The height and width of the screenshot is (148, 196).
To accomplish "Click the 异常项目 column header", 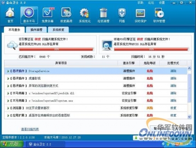I will (x=61, y=63).
